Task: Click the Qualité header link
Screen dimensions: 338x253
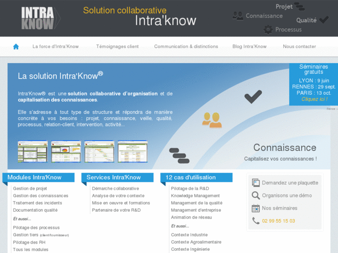Action: [306, 20]
